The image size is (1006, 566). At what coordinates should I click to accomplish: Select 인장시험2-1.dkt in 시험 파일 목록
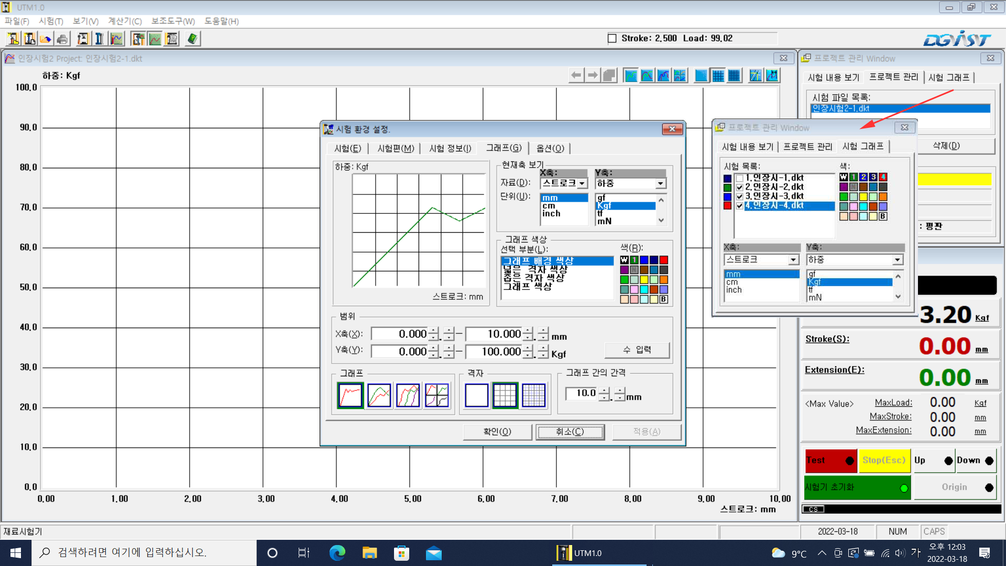point(900,108)
